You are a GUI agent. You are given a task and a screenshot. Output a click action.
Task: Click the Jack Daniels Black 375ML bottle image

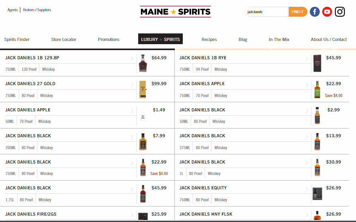click(x=317, y=142)
